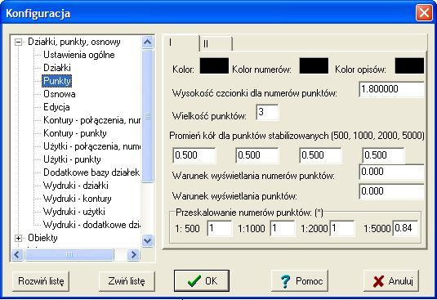
Task: Click the 1:2000 rescale field
Action: [342, 228]
